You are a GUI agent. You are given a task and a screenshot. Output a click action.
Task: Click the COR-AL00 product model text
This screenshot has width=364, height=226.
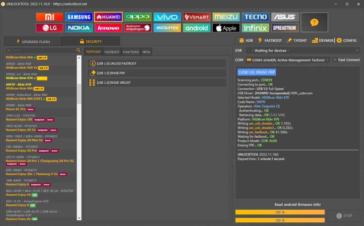coord(269,141)
